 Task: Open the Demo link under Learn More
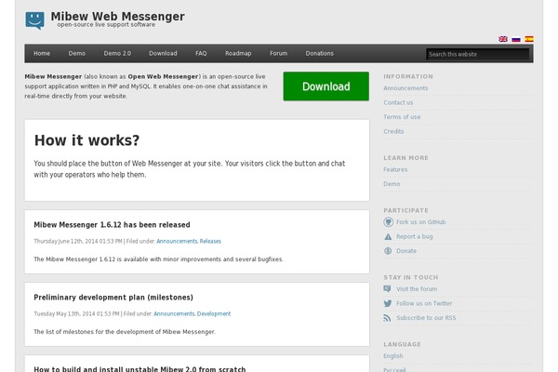coord(392,184)
